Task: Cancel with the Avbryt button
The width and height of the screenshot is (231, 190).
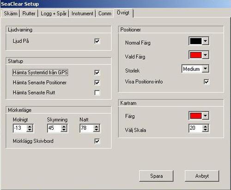Action: tap(202, 176)
